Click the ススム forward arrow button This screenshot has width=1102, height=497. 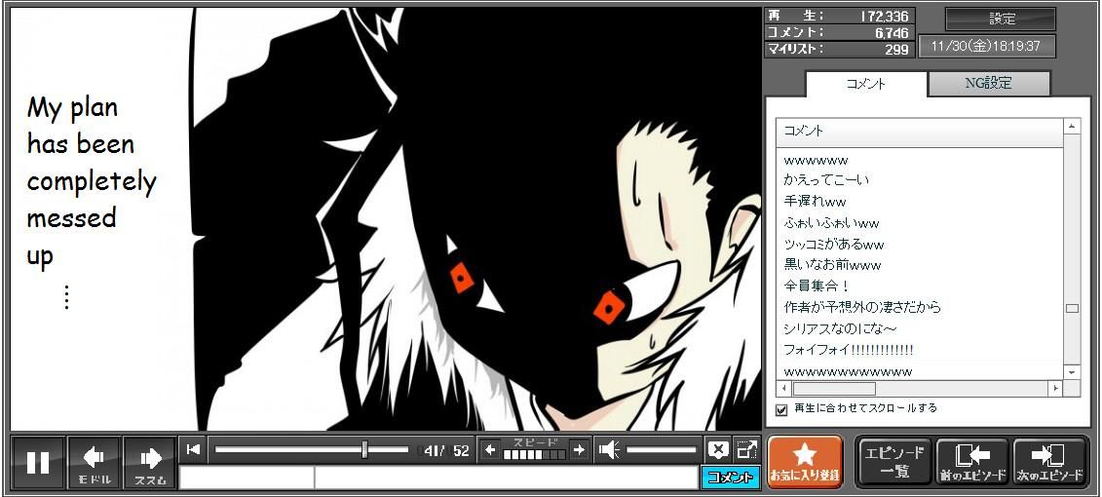(x=150, y=462)
